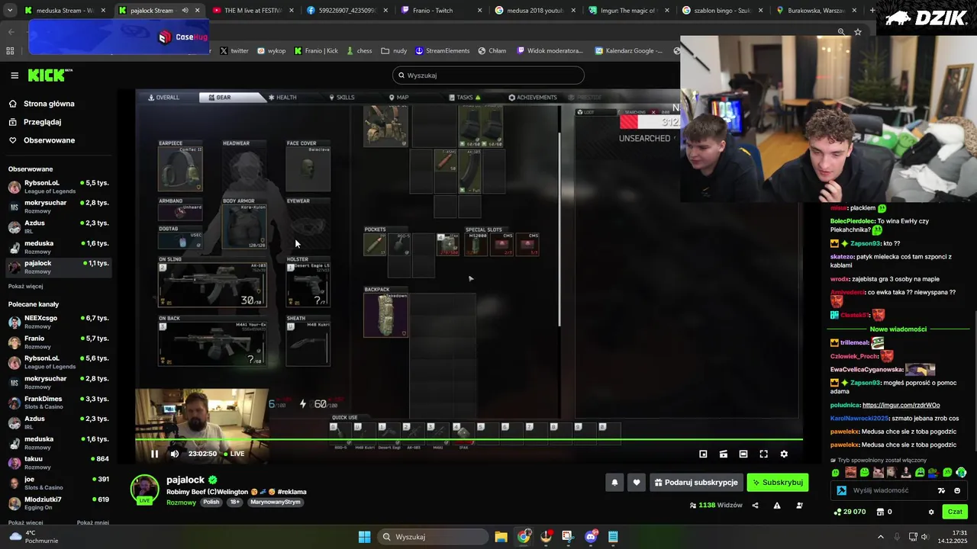Open the imgur.com link in chat
The image size is (977, 549).
point(901,406)
